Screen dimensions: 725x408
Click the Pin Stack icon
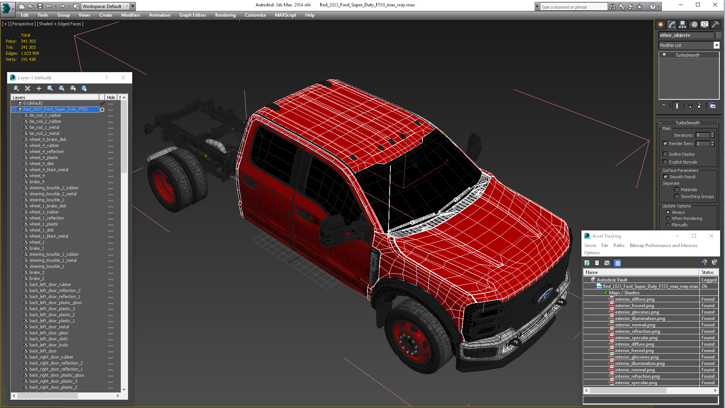pos(664,106)
